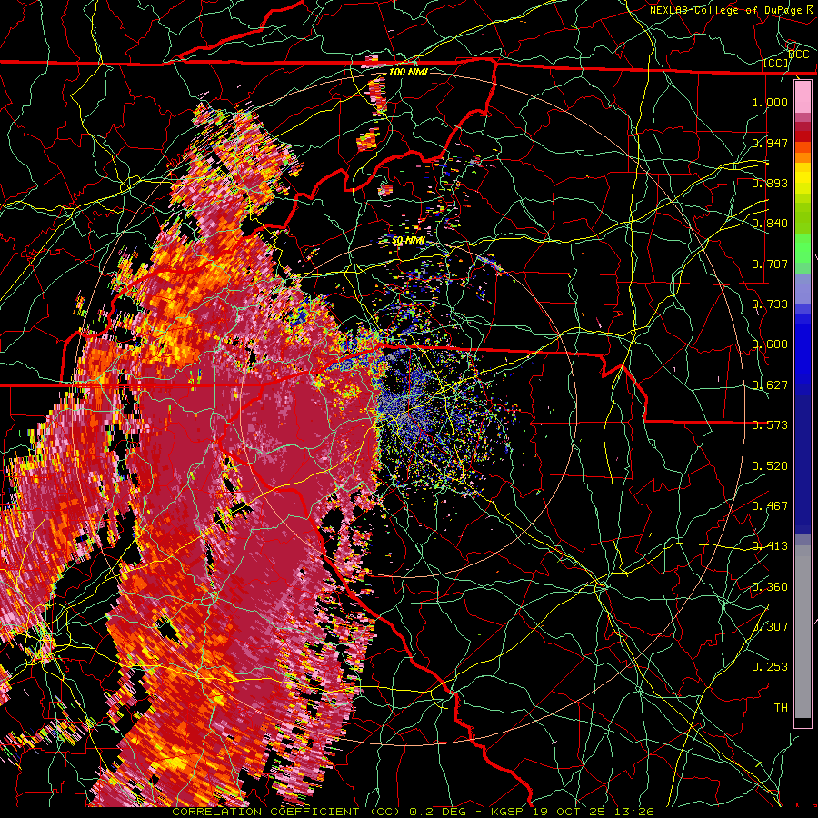Click the 1.000 legend value
Image resolution: width=818 pixels, height=818 pixels.
pyautogui.click(x=770, y=102)
